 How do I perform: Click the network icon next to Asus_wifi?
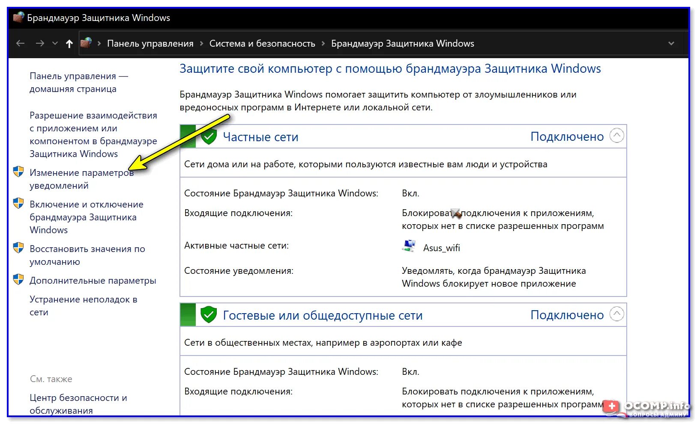click(x=409, y=246)
